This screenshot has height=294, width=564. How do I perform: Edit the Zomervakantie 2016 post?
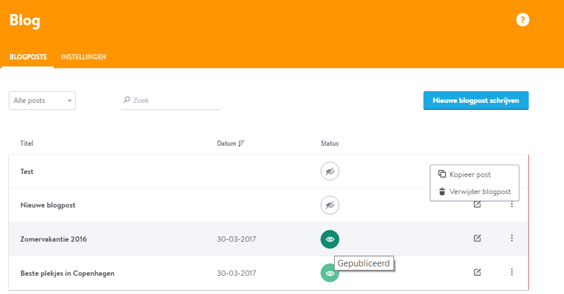pyautogui.click(x=478, y=238)
